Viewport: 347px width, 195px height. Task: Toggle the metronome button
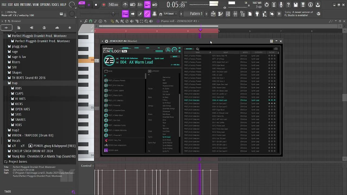pos(125,5)
